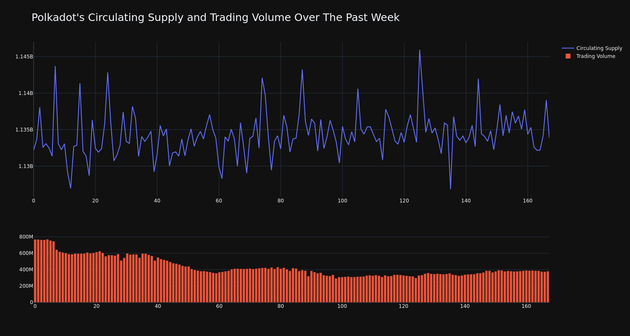Image resolution: width=630 pixels, height=336 pixels.
Task: Click the 100 tick on the supply chart x-axis
Action: coord(342,201)
